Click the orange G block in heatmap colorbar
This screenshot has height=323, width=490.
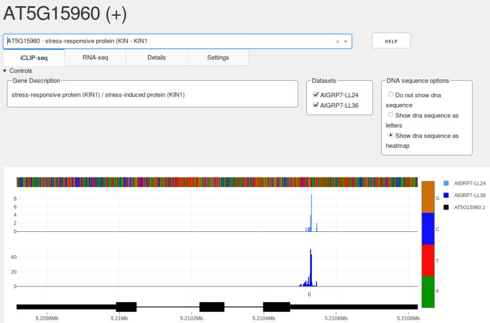[428, 197]
